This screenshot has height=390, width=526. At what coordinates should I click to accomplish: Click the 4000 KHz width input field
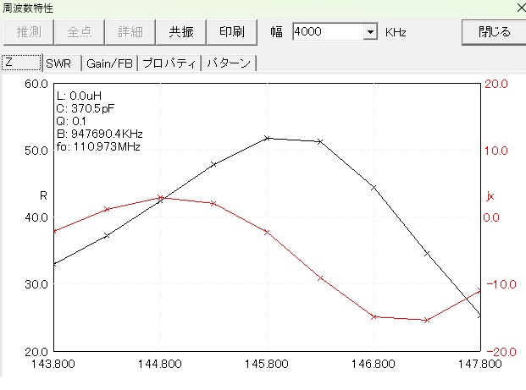pyautogui.click(x=326, y=32)
